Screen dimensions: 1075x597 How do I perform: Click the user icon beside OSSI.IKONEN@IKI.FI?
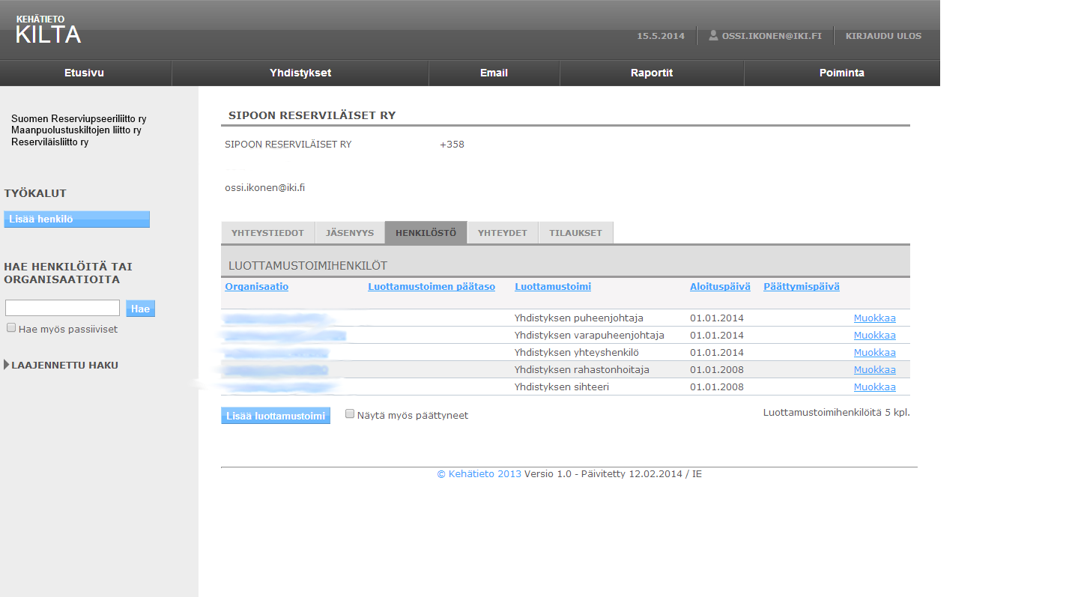pyautogui.click(x=713, y=35)
